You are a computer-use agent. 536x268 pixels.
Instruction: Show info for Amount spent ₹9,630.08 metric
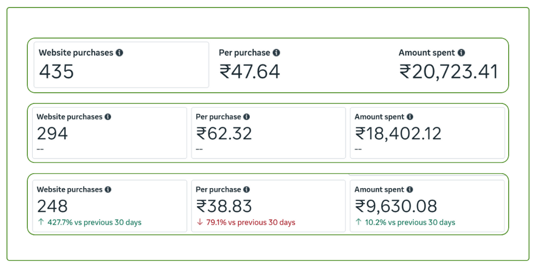click(x=410, y=190)
